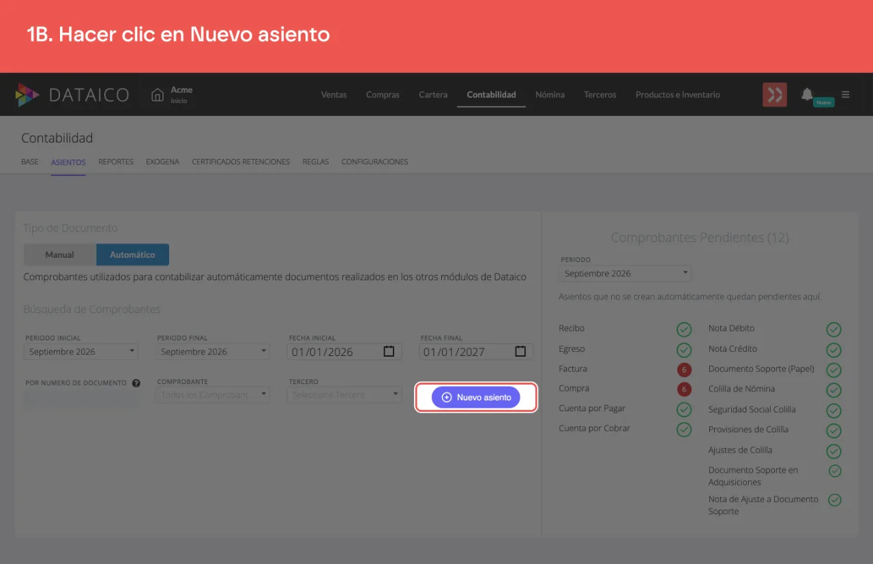Click the Fecha Inicial date field

tap(344, 352)
